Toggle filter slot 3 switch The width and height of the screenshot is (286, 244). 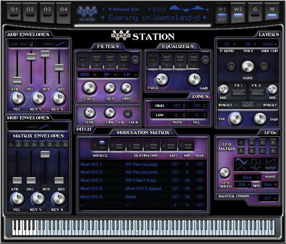(110, 60)
